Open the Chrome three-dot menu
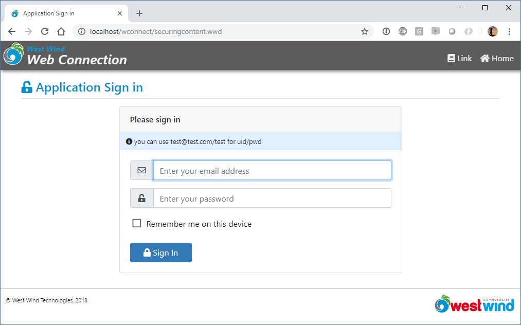 click(509, 31)
